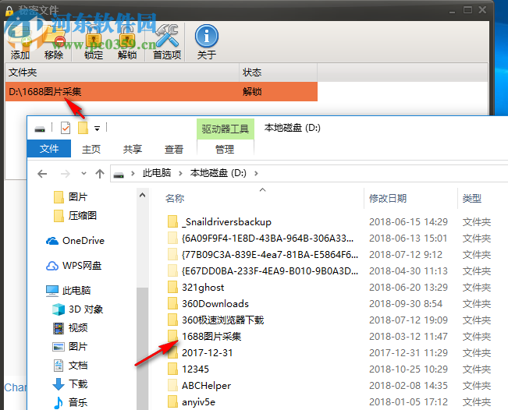The image size is (508, 410).
Task: Select the anyiv5e folder
Action: coord(192,402)
